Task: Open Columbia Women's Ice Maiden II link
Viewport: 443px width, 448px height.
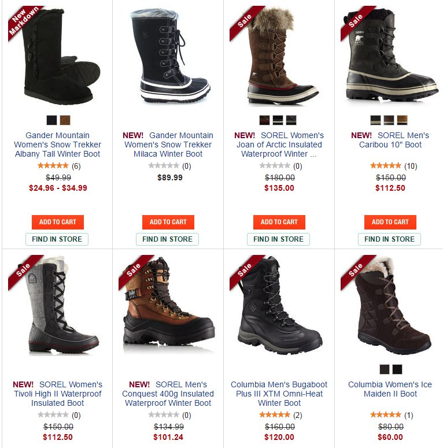Action: pyautogui.click(x=390, y=389)
